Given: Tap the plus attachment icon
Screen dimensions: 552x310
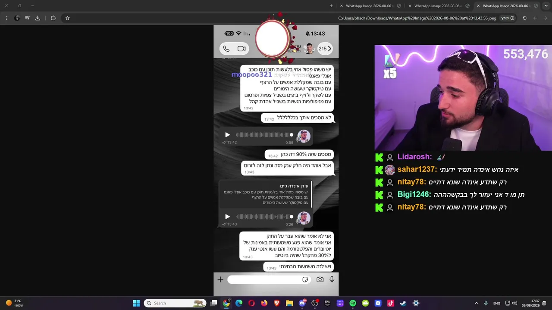Looking at the screenshot, I should pos(220,280).
